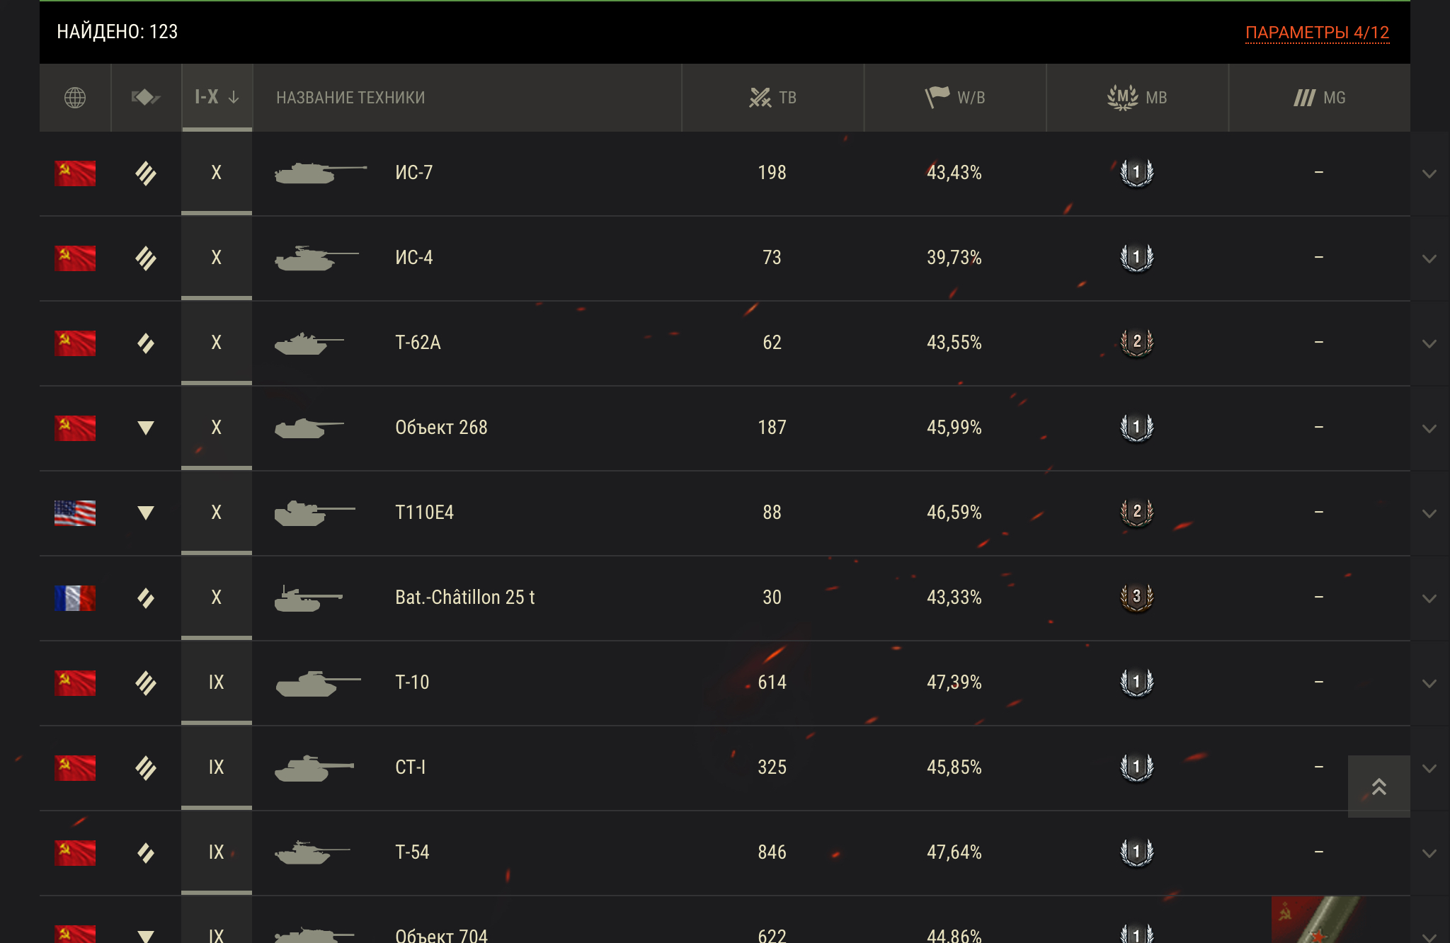Expand the T-10 row details chevron

pyautogui.click(x=1429, y=683)
